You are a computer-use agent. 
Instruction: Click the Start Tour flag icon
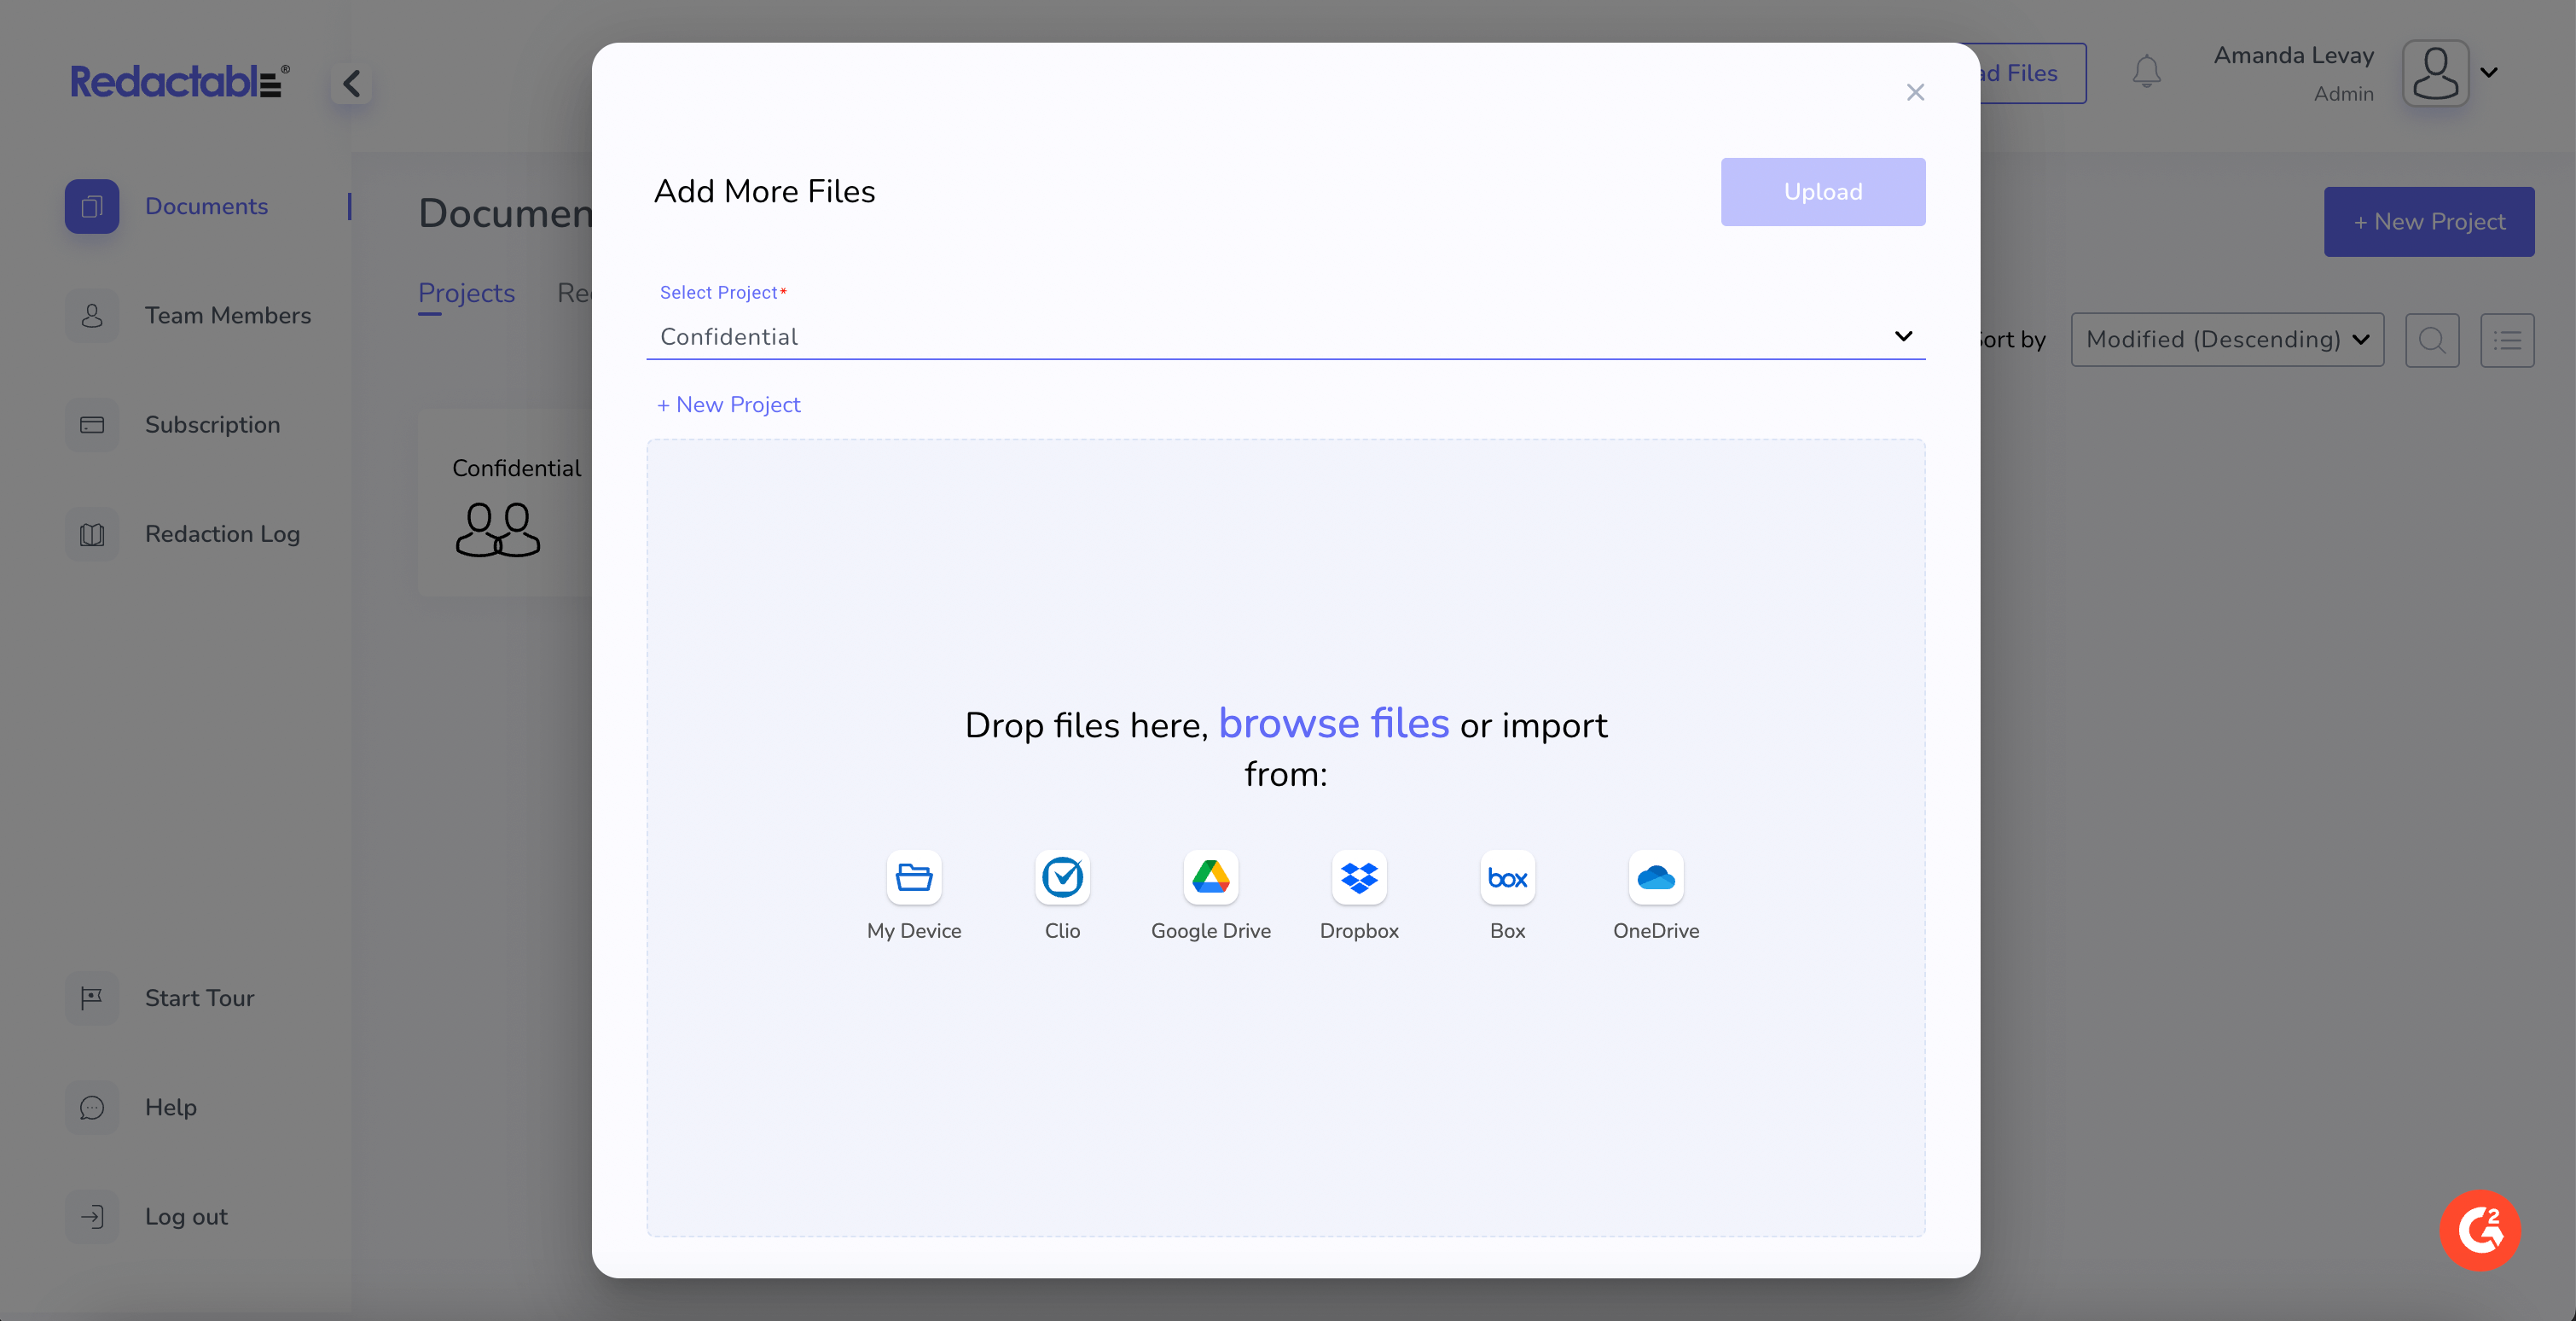tap(92, 998)
